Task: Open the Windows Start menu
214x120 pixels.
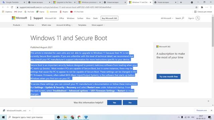Action: [x=3, y=117]
